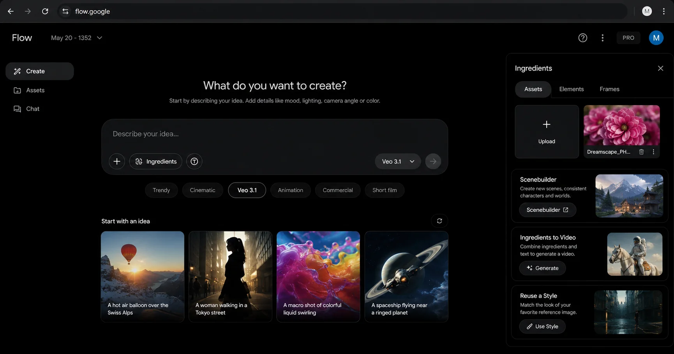This screenshot has width=674, height=354.
Task: Select the Commercial chip
Action: 338,190
